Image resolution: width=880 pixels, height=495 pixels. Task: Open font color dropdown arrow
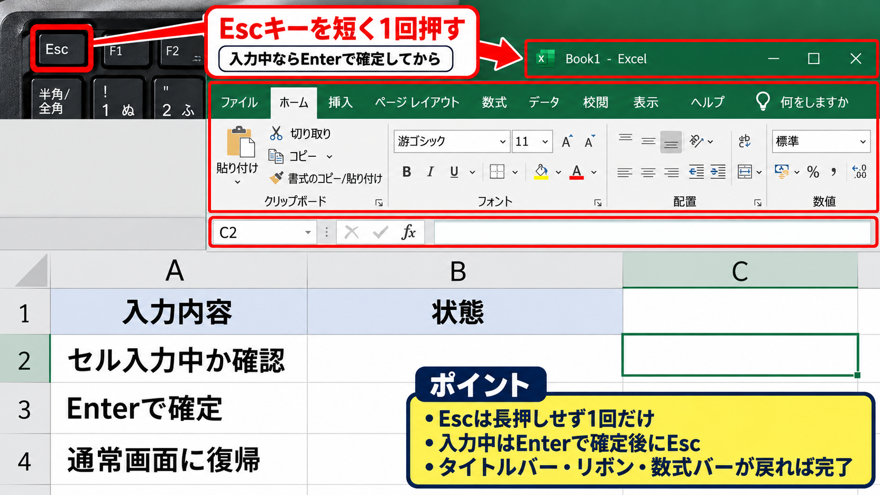594,172
